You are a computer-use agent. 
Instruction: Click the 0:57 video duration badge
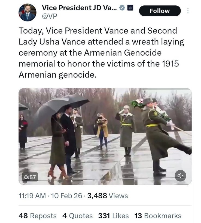click(30, 177)
